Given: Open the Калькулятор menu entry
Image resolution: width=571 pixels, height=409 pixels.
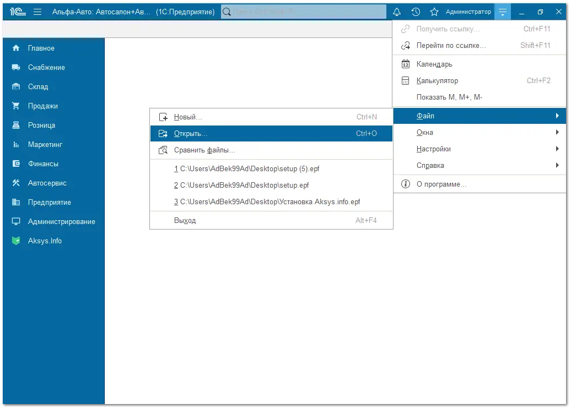Looking at the screenshot, I should [x=480, y=81].
